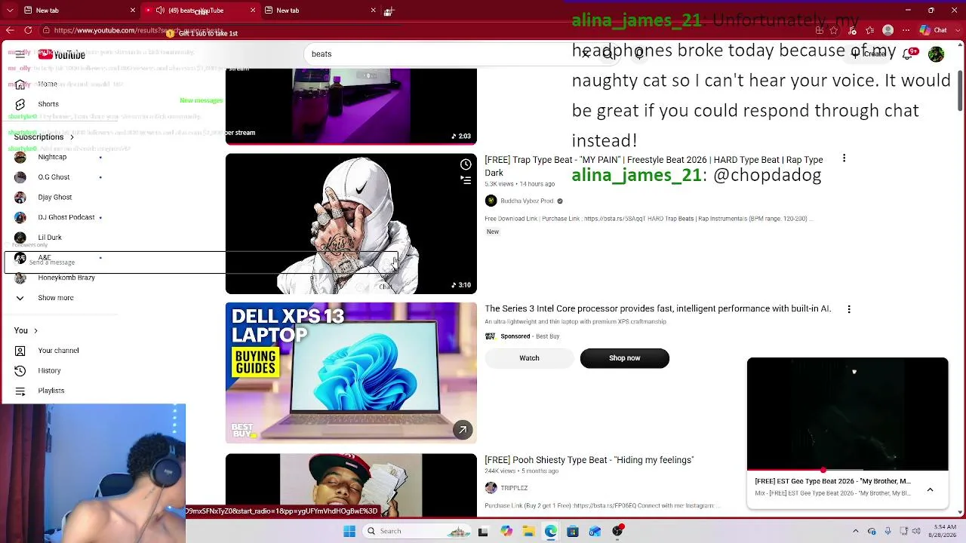Open the Lil Durk subscription channel
This screenshot has height=543, width=966.
pos(50,238)
